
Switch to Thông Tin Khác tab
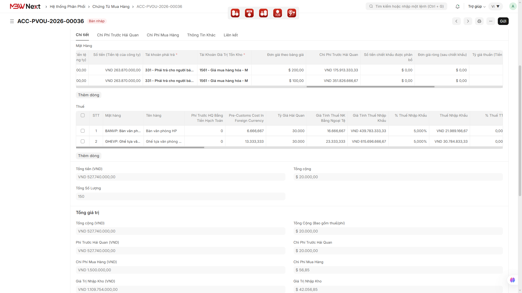pos(201,35)
